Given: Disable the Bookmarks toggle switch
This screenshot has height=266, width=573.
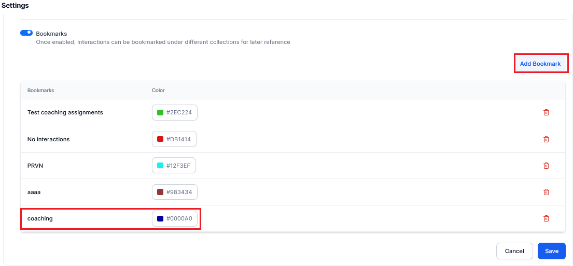Looking at the screenshot, I should (x=26, y=33).
